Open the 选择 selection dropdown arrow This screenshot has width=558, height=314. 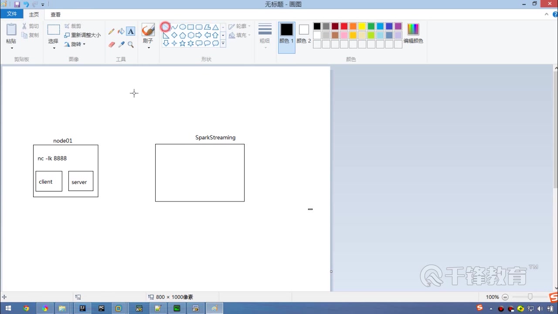[54, 48]
